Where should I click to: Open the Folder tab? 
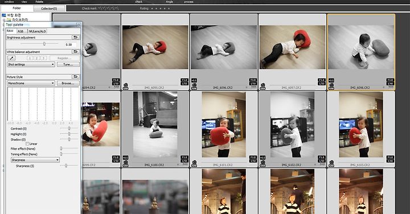[x=17, y=8]
